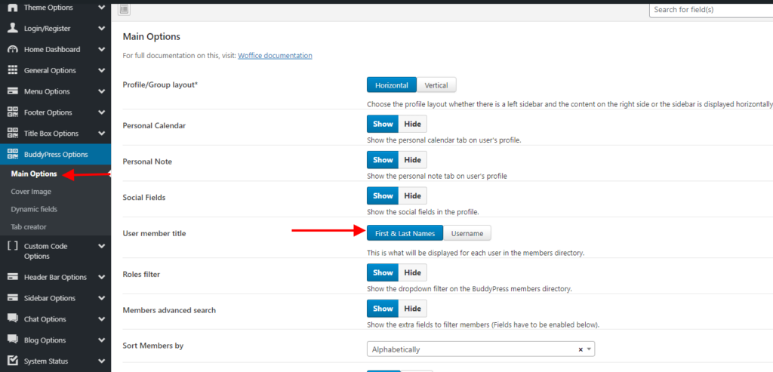Open the Cover Image submenu item

(31, 192)
